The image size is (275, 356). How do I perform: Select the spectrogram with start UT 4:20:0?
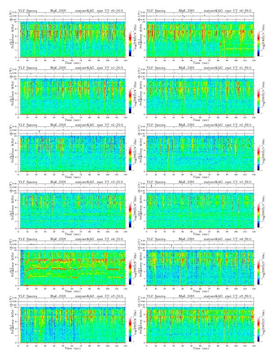pos(72,268)
